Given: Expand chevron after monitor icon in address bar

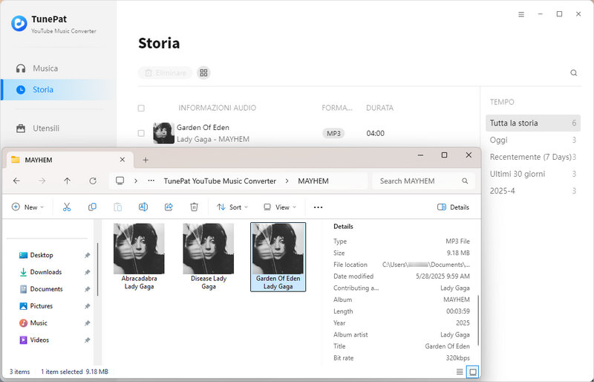Looking at the screenshot, I should point(136,181).
